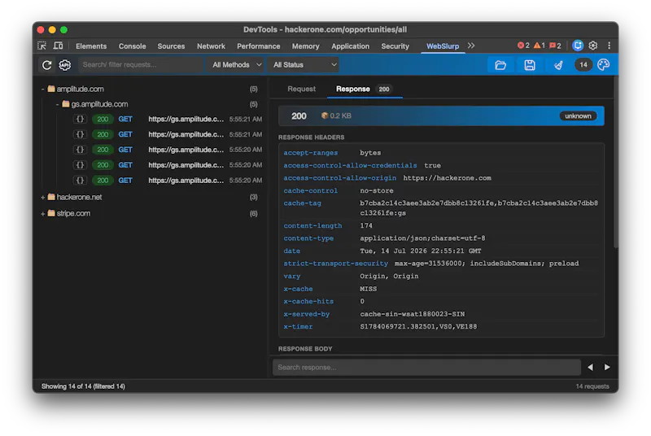
Task: Collapse the amplitude.com tree node
Action: [x=43, y=89]
